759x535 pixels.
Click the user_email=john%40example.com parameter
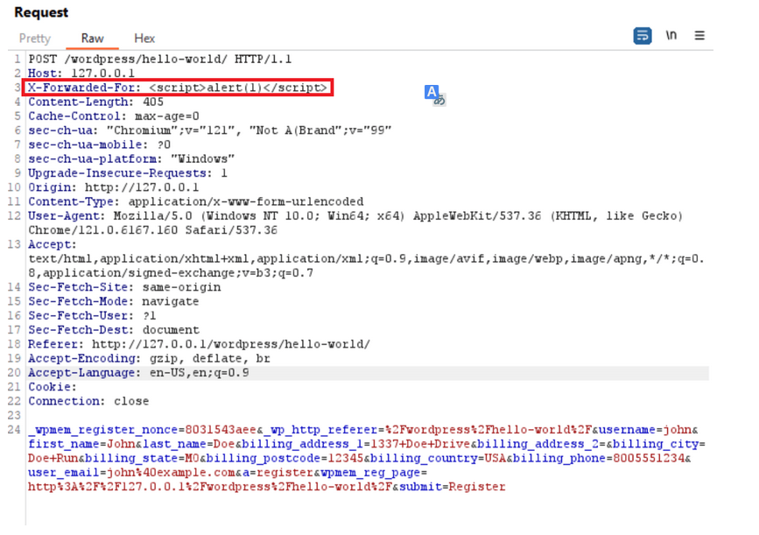131,473
